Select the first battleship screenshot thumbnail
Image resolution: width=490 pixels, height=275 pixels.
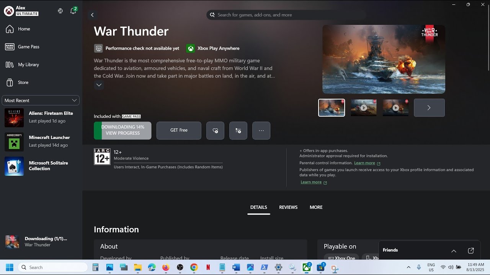point(332,108)
